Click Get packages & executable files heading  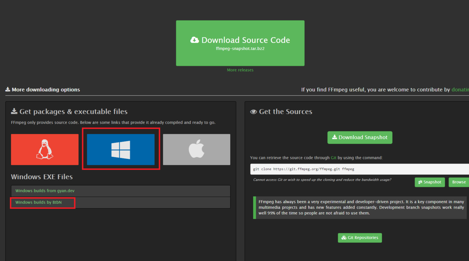click(x=69, y=112)
